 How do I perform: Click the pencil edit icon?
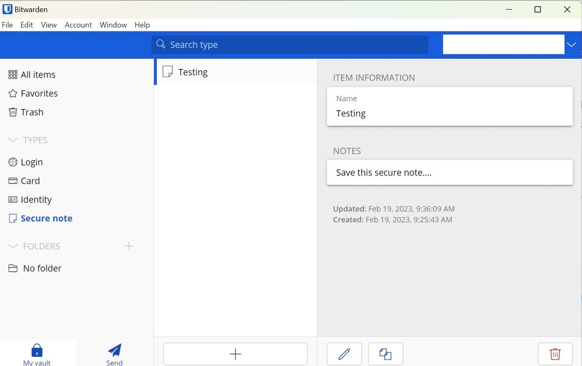click(x=344, y=354)
